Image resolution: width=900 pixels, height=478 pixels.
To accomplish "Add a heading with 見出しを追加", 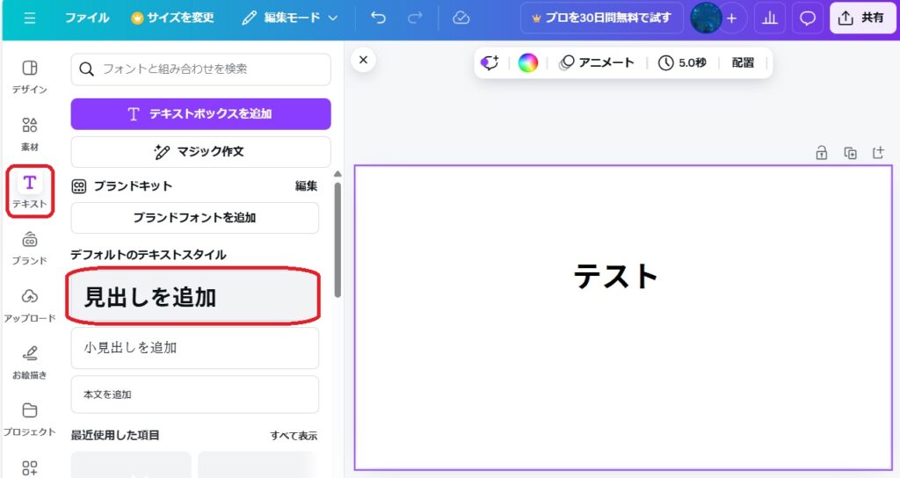I will coord(192,297).
